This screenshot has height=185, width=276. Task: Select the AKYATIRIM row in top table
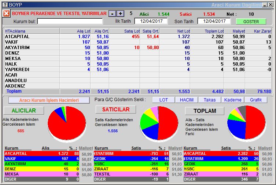(138, 48)
